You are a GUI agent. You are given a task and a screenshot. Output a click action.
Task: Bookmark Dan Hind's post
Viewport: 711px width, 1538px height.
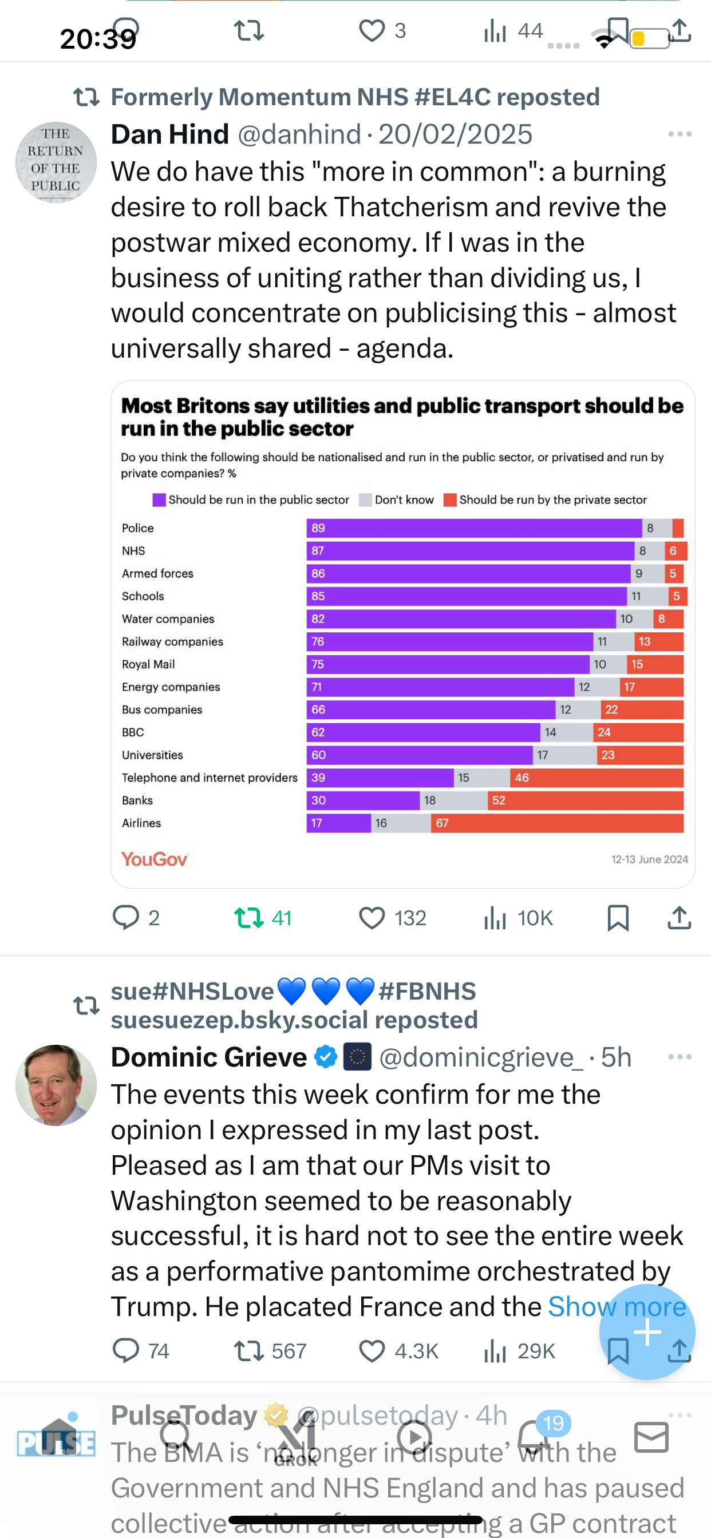(x=618, y=918)
